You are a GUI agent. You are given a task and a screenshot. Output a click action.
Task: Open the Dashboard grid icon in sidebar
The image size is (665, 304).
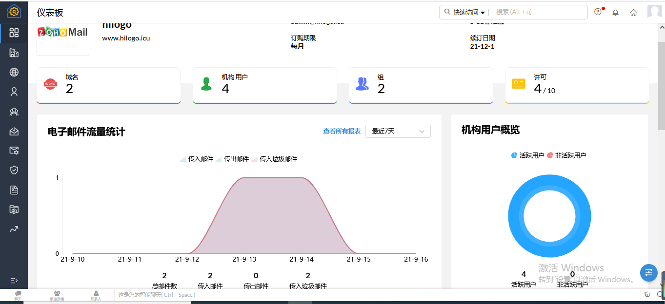point(14,33)
